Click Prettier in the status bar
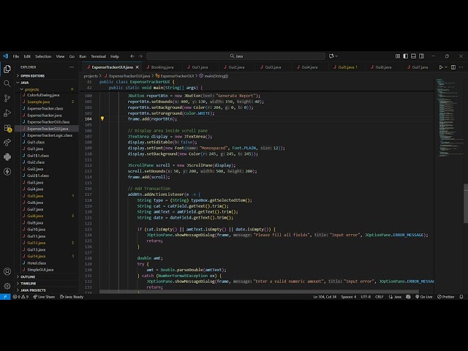Screen dimensions: 468x351 click(x=445, y=297)
